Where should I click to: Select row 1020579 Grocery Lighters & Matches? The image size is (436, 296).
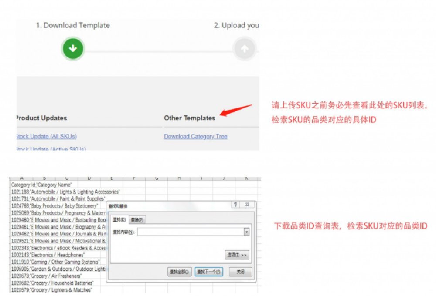coord(51,290)
